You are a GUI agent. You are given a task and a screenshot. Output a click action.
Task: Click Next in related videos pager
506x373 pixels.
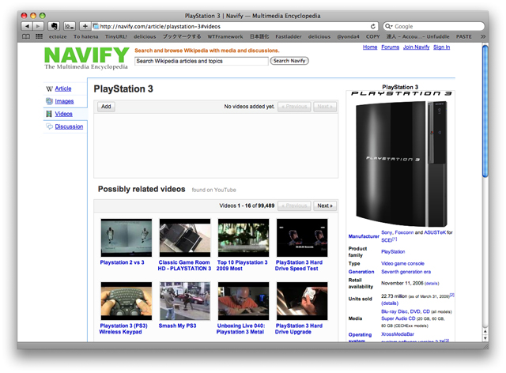click(x=325, y=205)
